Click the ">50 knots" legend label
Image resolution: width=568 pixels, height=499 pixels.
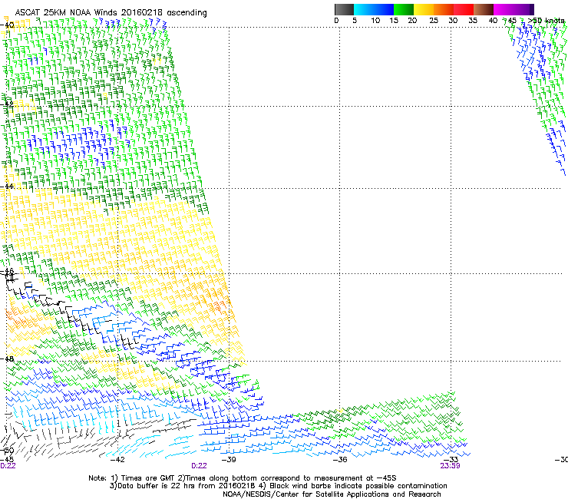pos(547,21)
